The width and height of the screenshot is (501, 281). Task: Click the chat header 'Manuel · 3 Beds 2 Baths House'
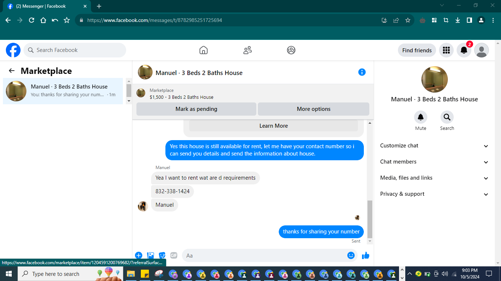click(x=199, y=73)
